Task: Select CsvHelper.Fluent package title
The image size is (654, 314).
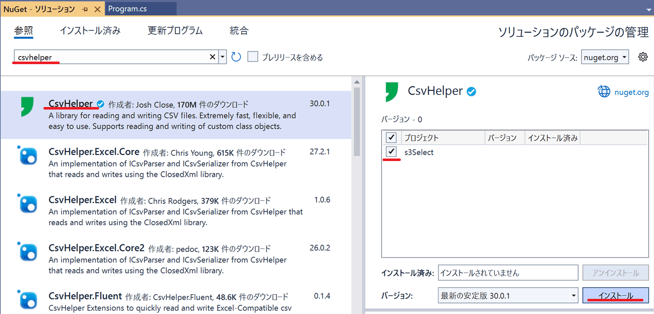Action: point(85,296)
